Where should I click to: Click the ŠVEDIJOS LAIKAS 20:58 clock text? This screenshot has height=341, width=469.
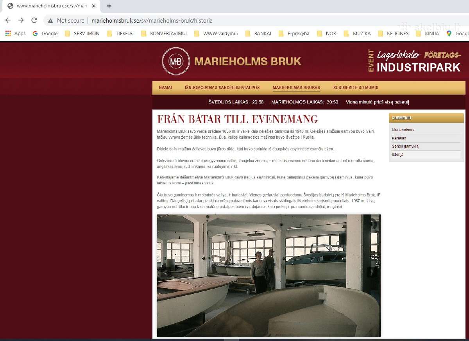click(x=236, y=102)
